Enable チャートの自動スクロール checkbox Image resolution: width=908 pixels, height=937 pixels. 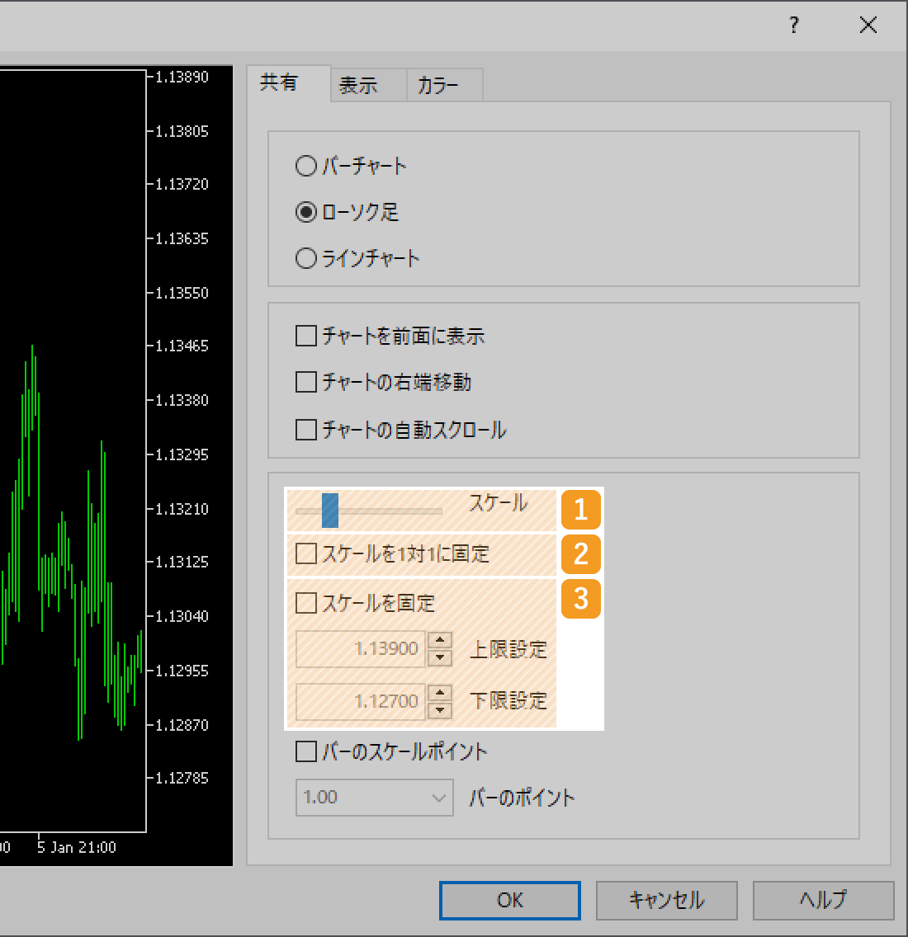point(306,430)
